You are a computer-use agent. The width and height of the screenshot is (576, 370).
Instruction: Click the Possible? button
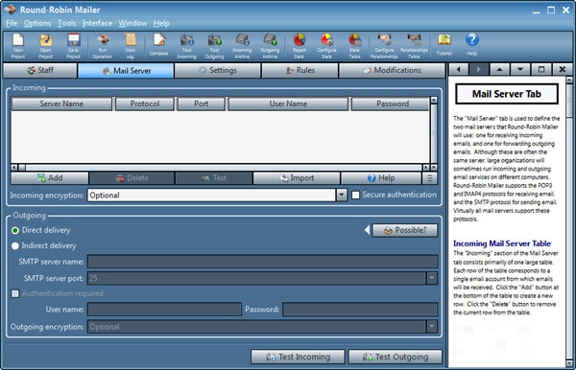405,230
